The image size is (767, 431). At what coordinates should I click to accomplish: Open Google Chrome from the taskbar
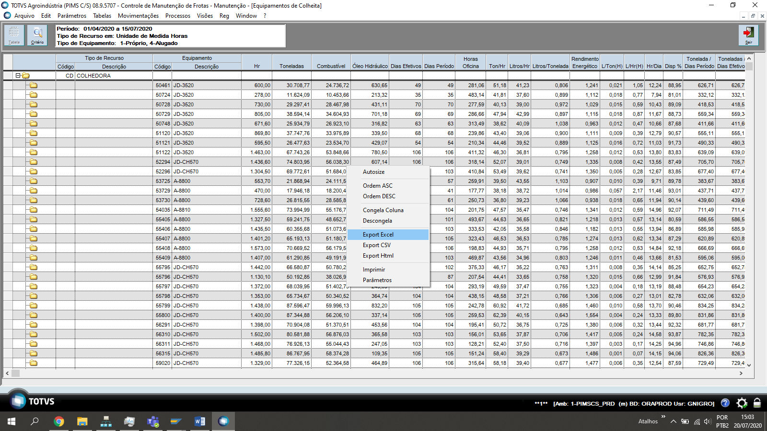coord(59,421)
